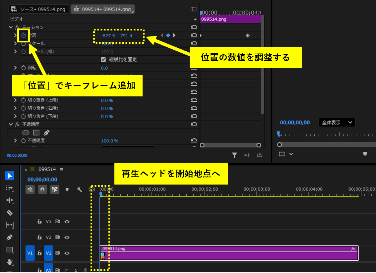Screen dimensions: 376x273
Task: Add a keyframe with the diamond button on 位置
Action: tap(168, 35)
